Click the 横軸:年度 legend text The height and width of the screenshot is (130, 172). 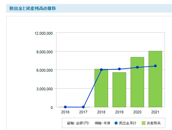pyautogui.click(x=102, y=123)
